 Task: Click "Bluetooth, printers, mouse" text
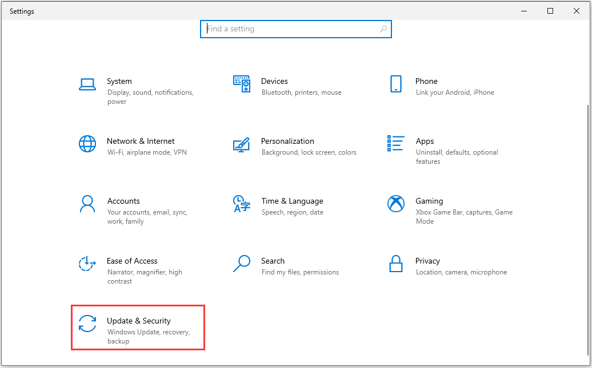click(301, 92)
